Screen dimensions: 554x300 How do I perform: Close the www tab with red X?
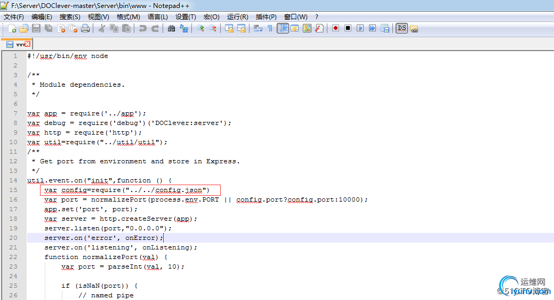click(28, 44)
